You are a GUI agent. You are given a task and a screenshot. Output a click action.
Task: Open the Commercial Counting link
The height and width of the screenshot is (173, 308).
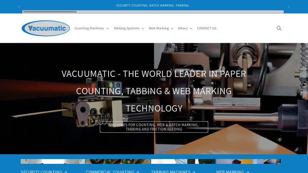[112, 171]
